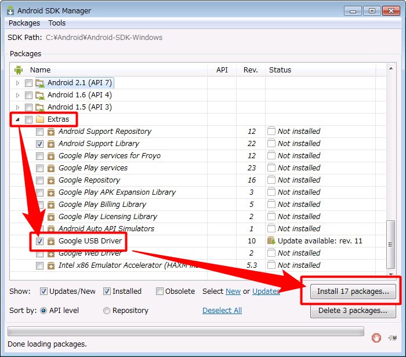Click the Status column header
The height and width of the screenshot is (357, 406).
tap(321, 70)
